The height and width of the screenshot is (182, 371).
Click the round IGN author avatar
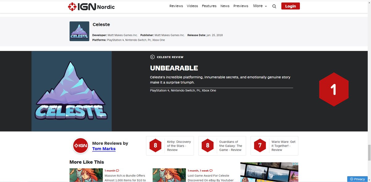(81, 146)
